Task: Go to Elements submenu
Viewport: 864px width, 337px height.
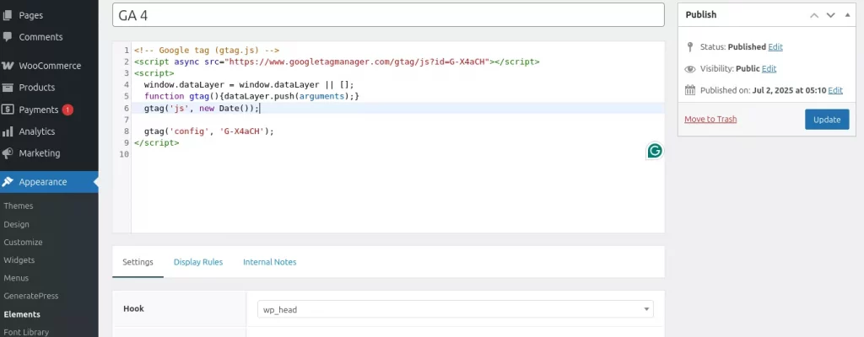Action: [21, 314]
